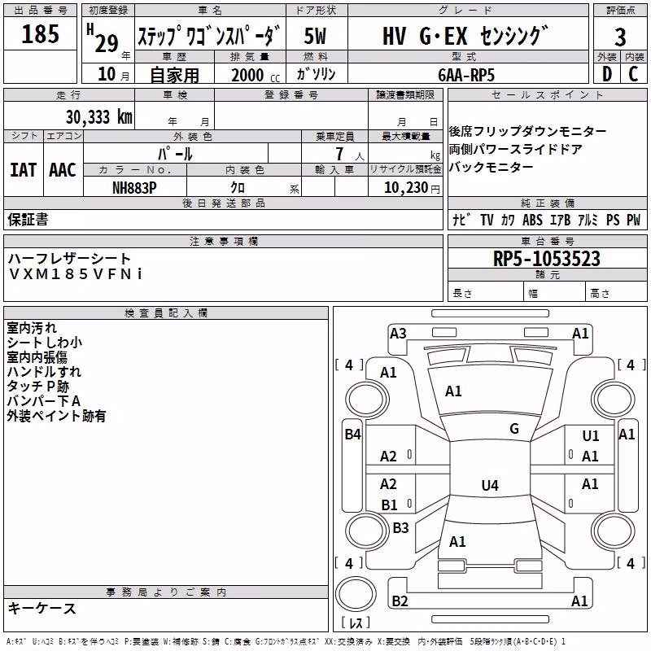The width and height of the screenshot is (651, 651).
Task: Select chassis number RP5-1053523
Action: pyautogui.click(x=547, y=259)
